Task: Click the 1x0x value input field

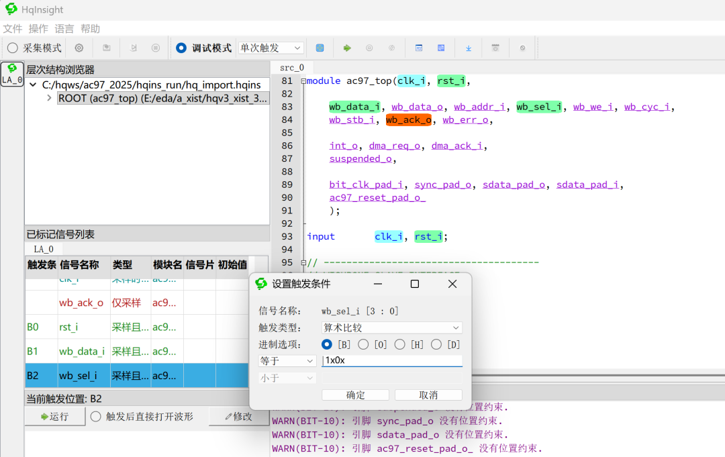Action: coord(392,360)
